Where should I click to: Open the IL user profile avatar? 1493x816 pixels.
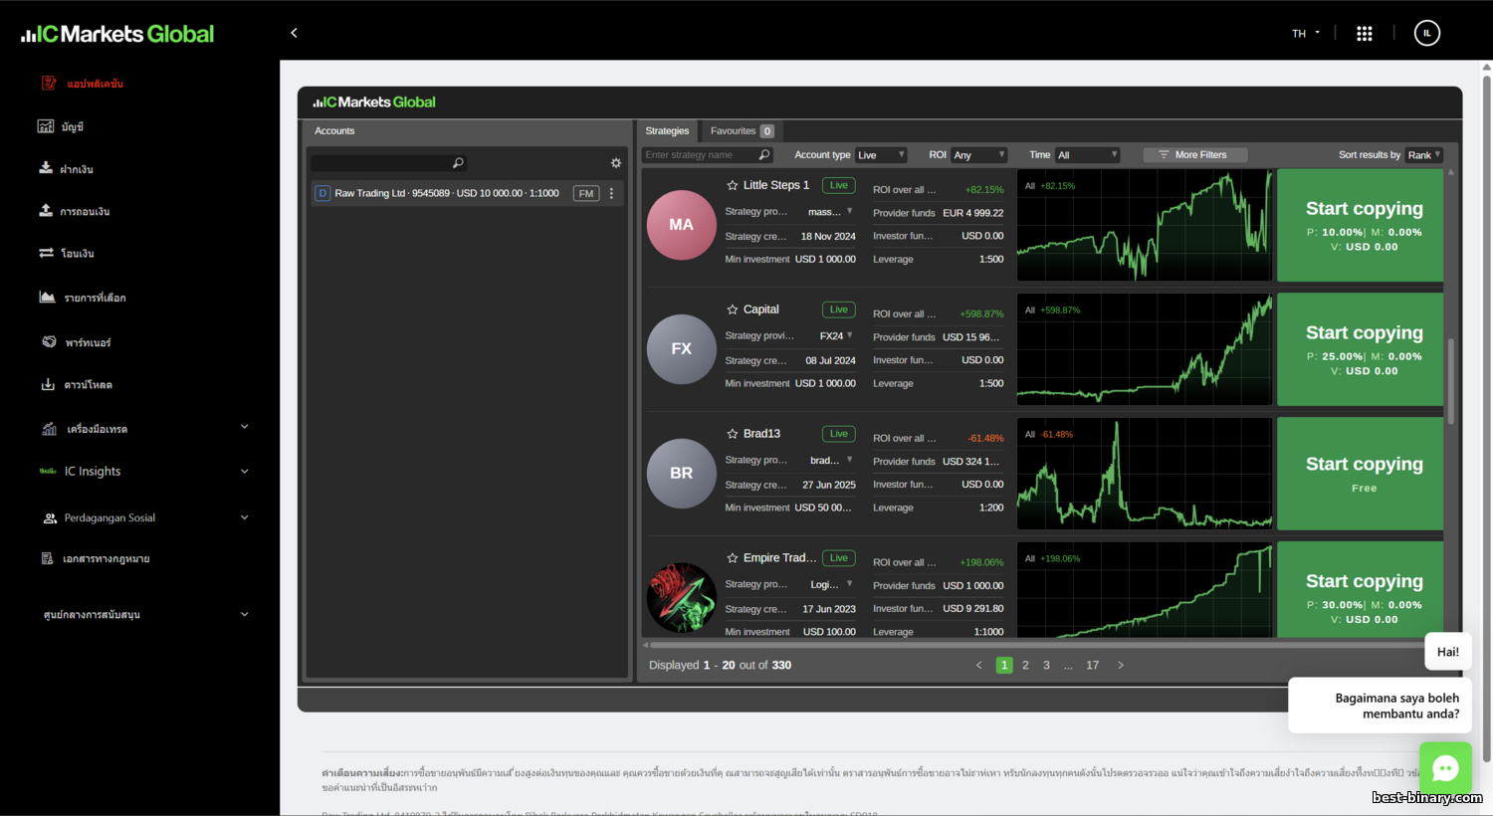click(1426, 34)
